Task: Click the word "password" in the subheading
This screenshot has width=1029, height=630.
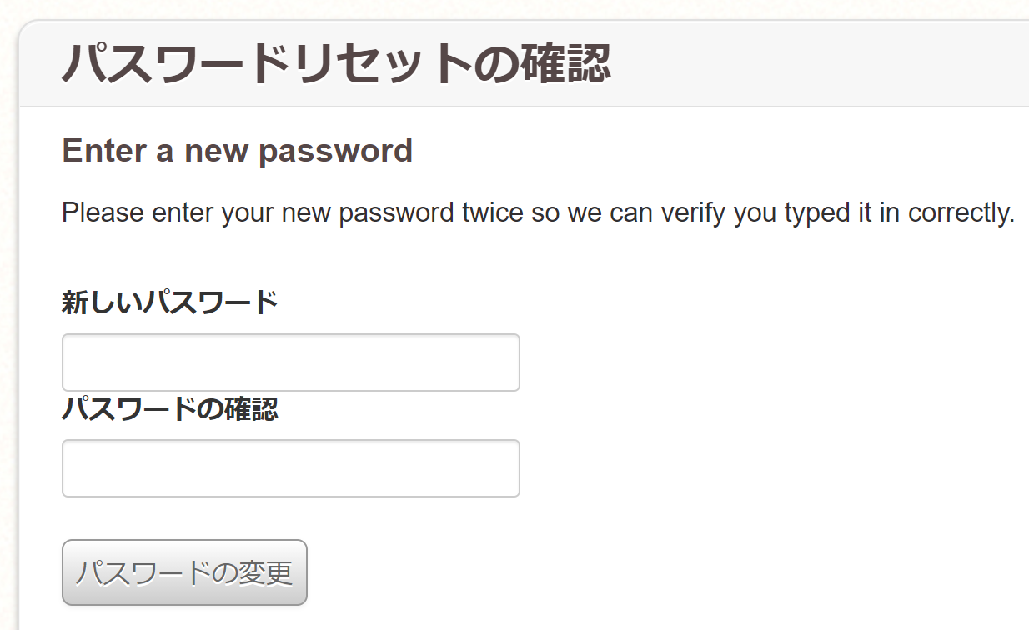Action: click(x=336, y=151)
